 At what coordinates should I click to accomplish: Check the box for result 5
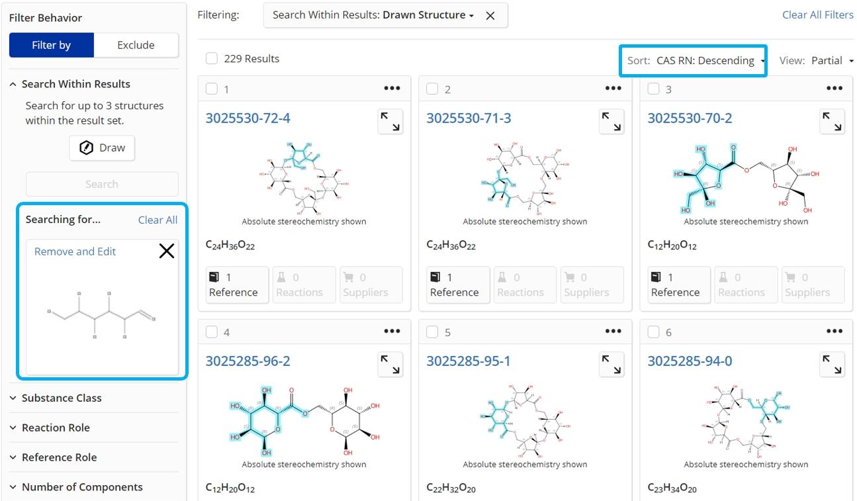coord(433,332)
